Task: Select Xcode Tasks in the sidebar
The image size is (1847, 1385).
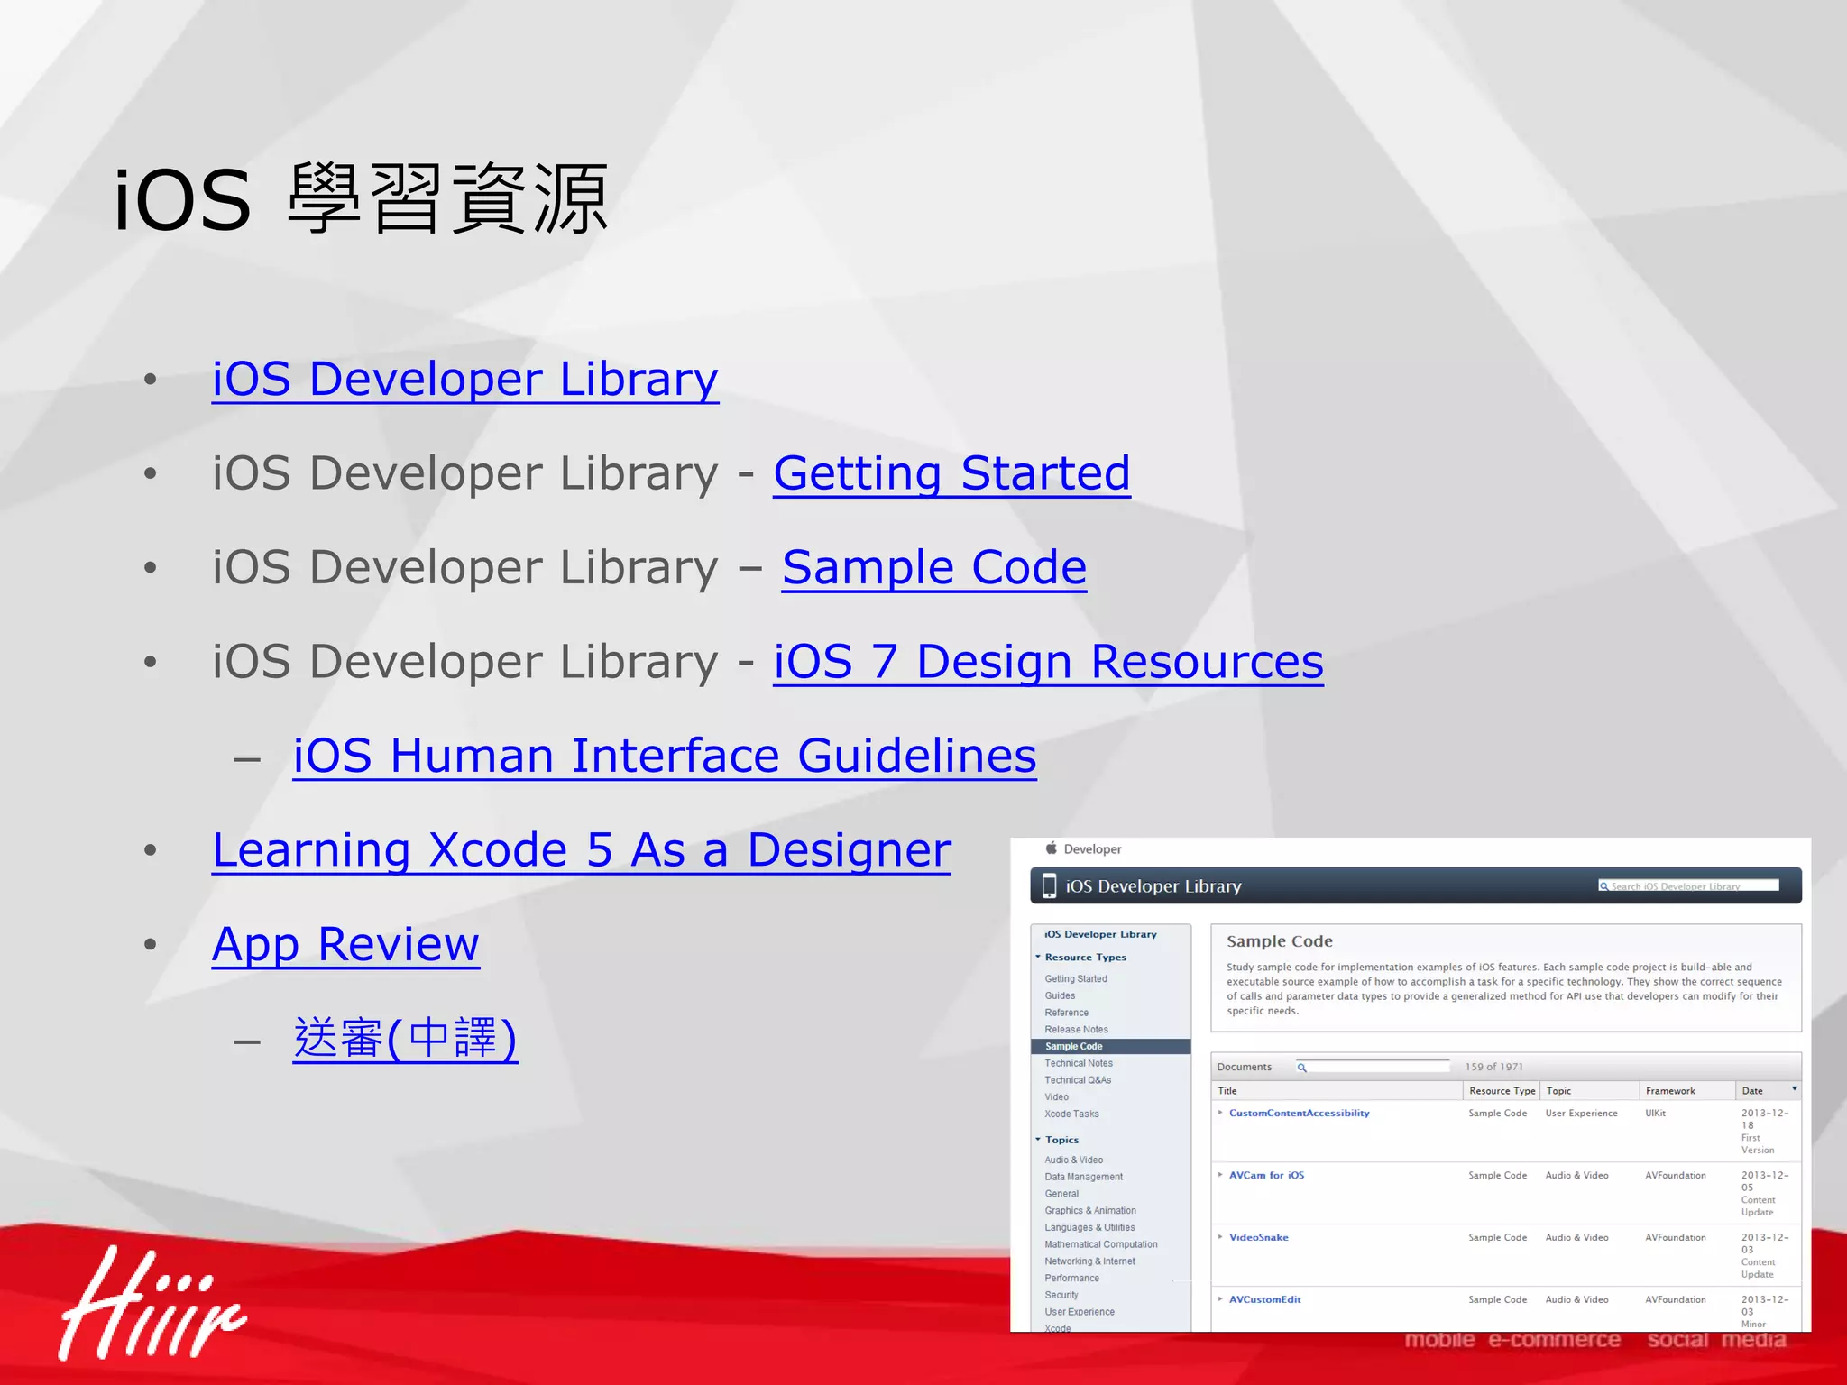Action: 1071,1114
